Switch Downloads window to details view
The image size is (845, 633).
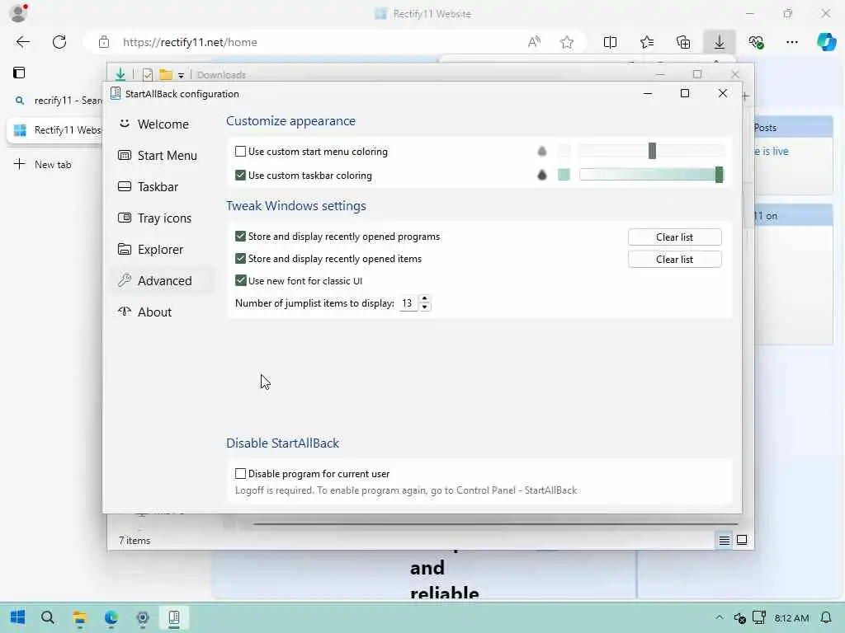tap(725, 540)
